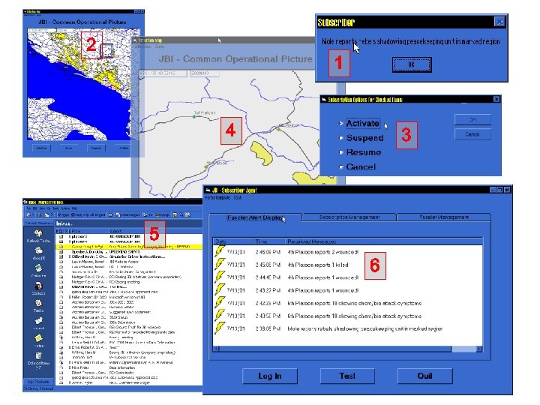Click Send/Receive in Outlook toolbar
Image resolution: width=540 pixels, height=405 pixels.
coord(127,214)
